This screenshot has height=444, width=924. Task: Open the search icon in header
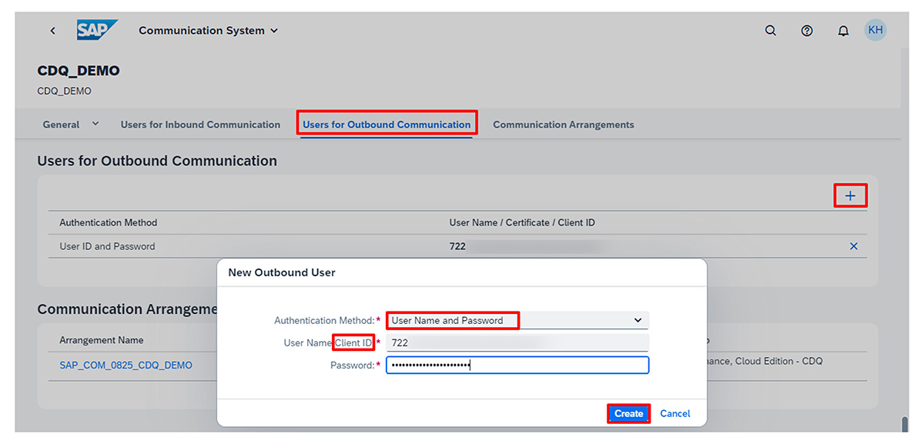pos(771,31)
